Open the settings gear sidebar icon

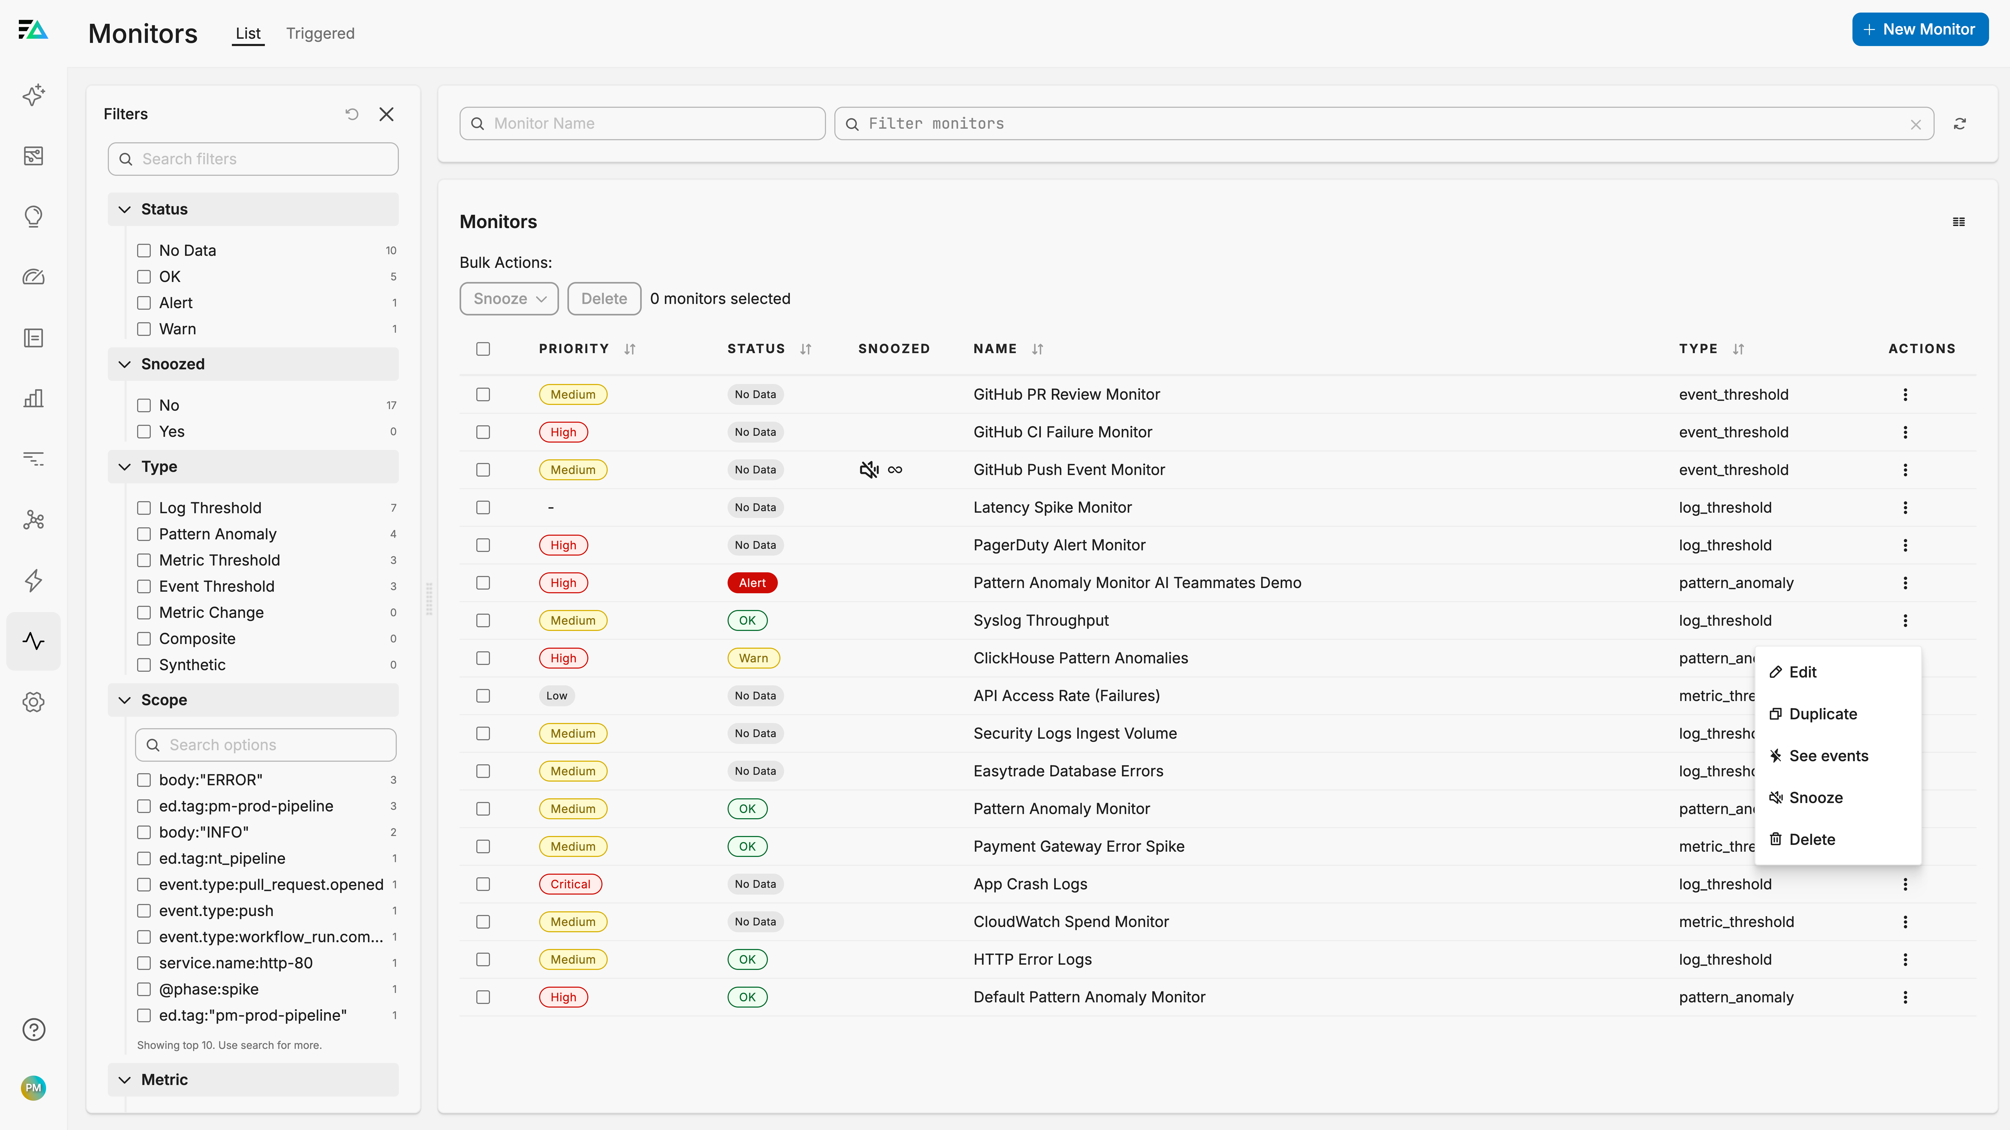point(33,702)
